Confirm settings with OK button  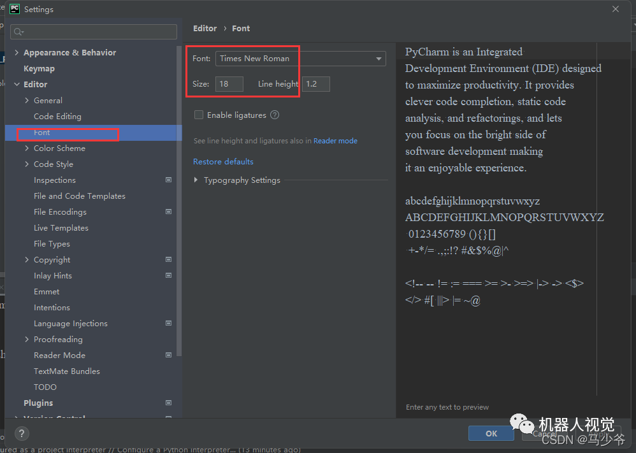point(491,433)
